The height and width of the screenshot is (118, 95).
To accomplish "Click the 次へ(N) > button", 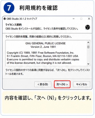I will (x=62, y=84).
